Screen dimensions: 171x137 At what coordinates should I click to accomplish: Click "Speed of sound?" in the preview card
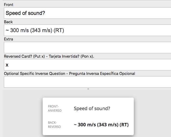92,109
